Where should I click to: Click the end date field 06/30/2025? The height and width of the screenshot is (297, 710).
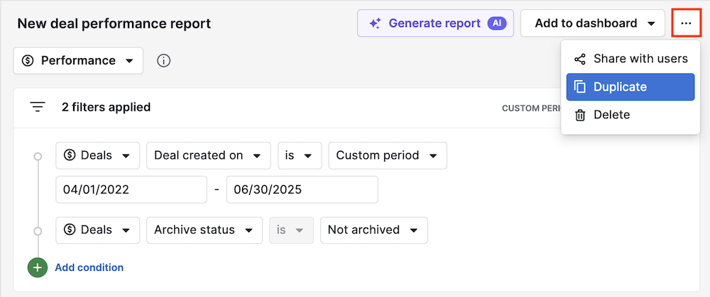tap(302, 190)
